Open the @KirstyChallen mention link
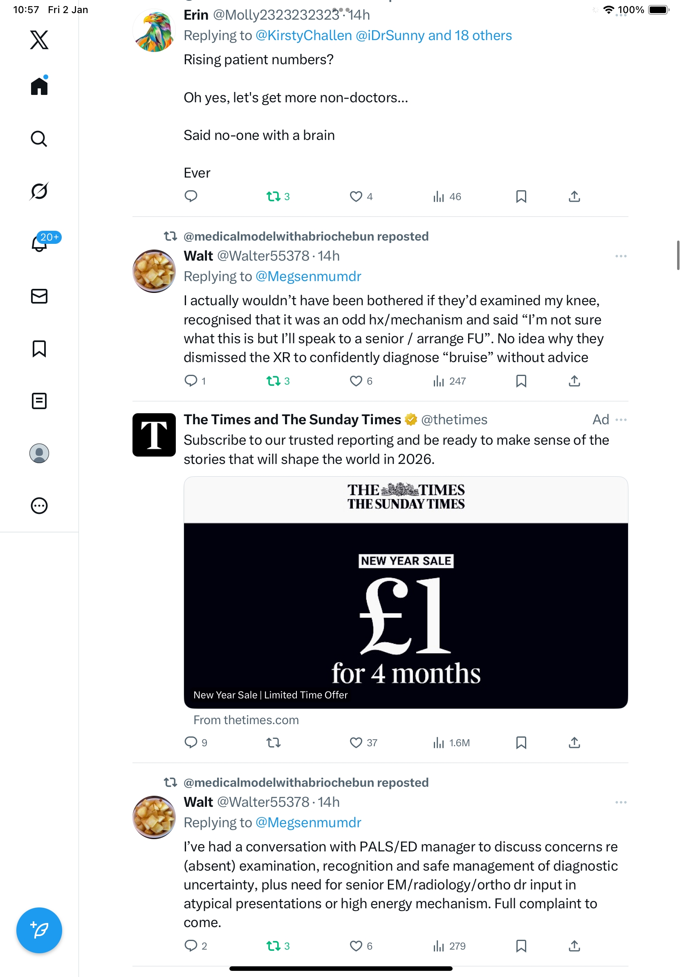 [303, 35]
